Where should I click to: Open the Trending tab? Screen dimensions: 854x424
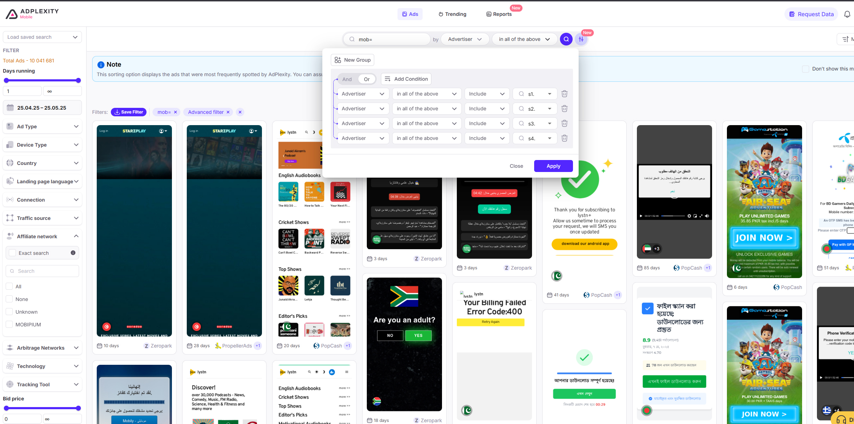pyautogui.click(x=452, y=14)
